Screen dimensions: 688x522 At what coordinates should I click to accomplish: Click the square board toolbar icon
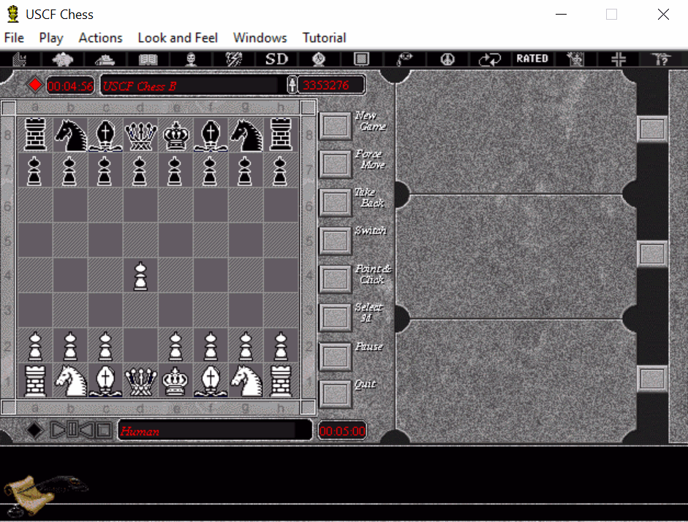[361, 58]
